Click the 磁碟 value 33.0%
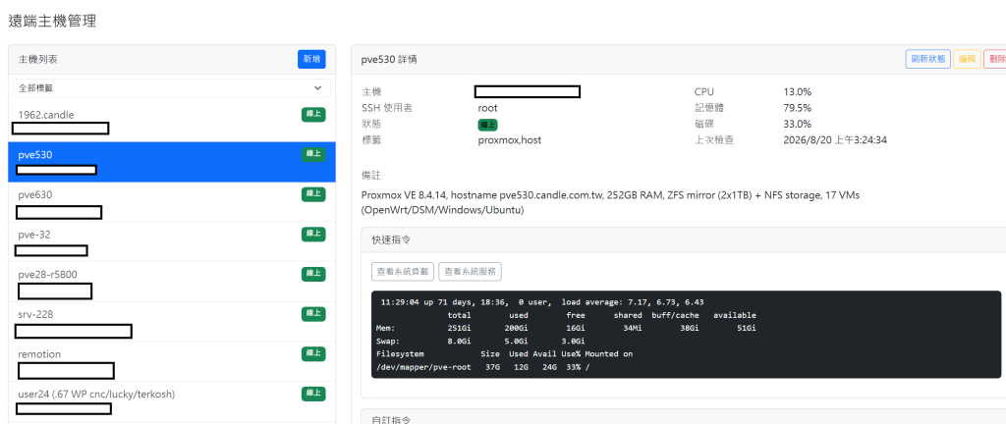 click(x=798, y=124)
